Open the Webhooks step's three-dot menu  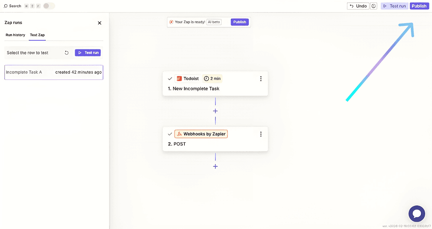tap(261, 134)
